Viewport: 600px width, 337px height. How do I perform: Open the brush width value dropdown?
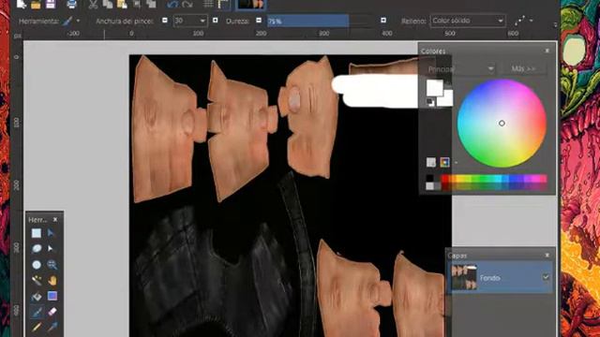(x=202, y=21)
